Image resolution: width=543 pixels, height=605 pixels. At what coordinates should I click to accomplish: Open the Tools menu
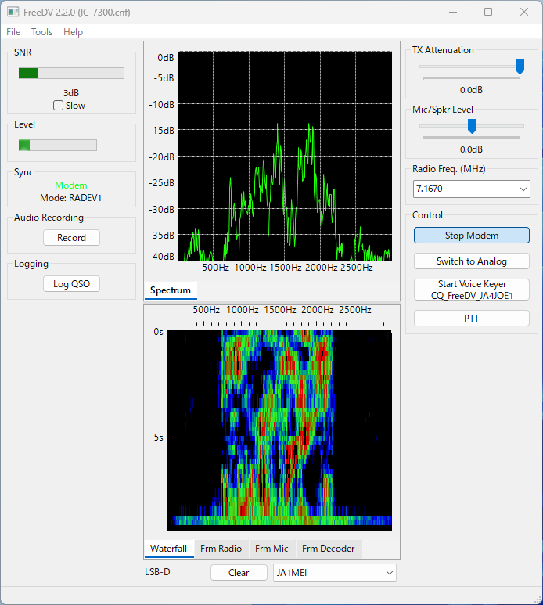(x=41, y=32)
